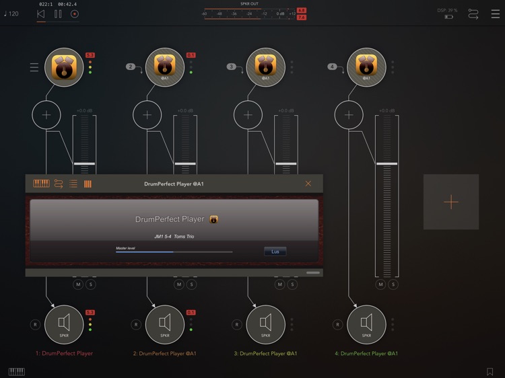Open the routing icon in top bar
Viewport: 505px width, 378px height.
(x=473, y=14)
